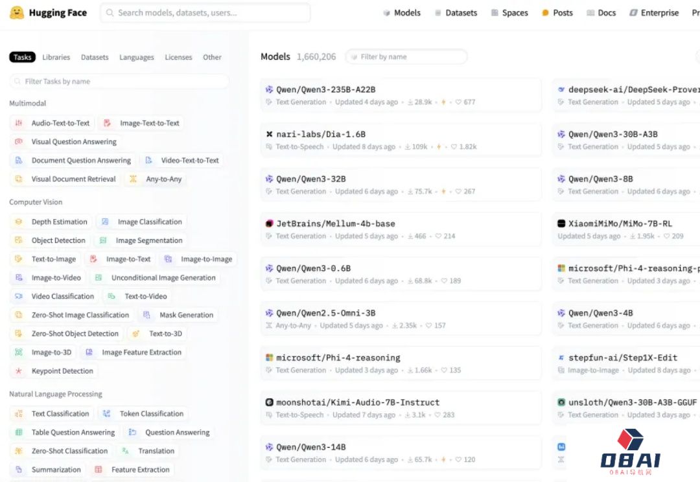Click the Image-to-Text task icon
The image size is (700, 482).
(93, 259)
